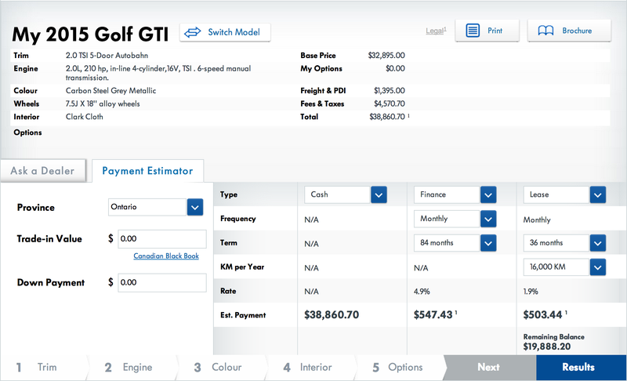Viewport: 627px width, 381px height.
Task: Click the Finance estimated payment $547.43
Action: click(433, 315)
